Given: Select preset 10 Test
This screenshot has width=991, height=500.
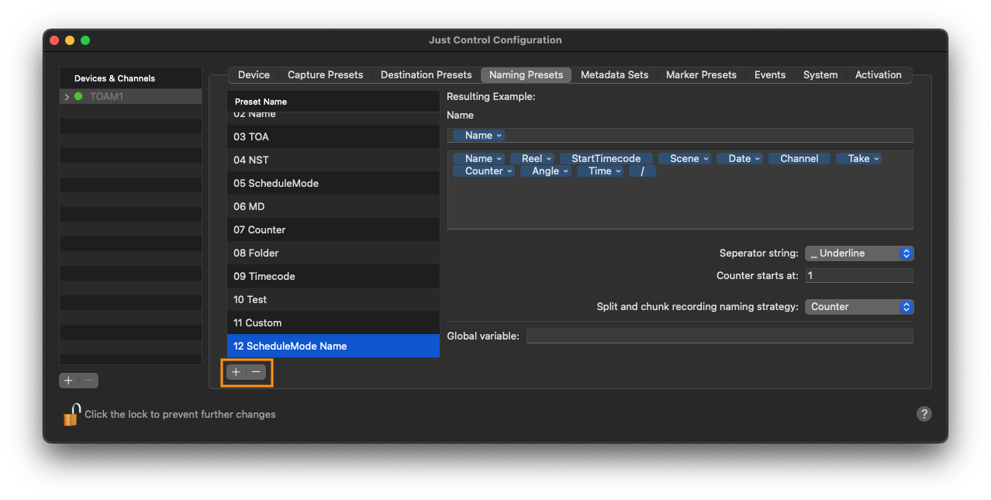Looking at the screenshot, I should click(333, 299).
